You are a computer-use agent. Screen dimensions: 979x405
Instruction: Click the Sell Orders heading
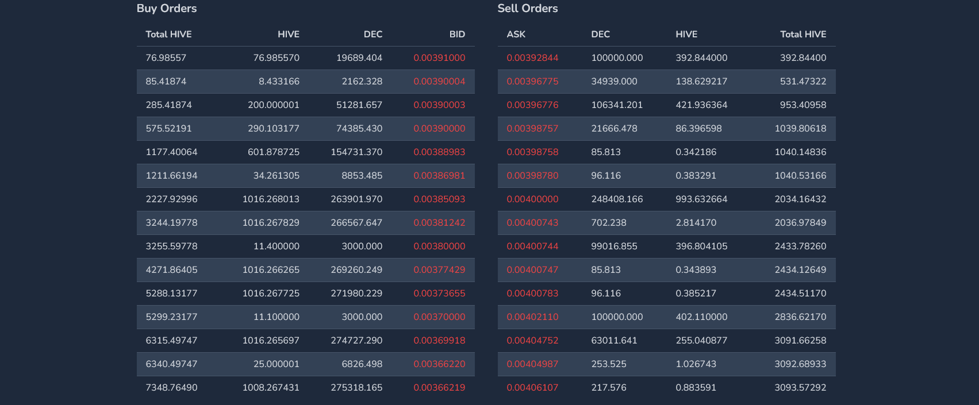click(x=528, y=9)
